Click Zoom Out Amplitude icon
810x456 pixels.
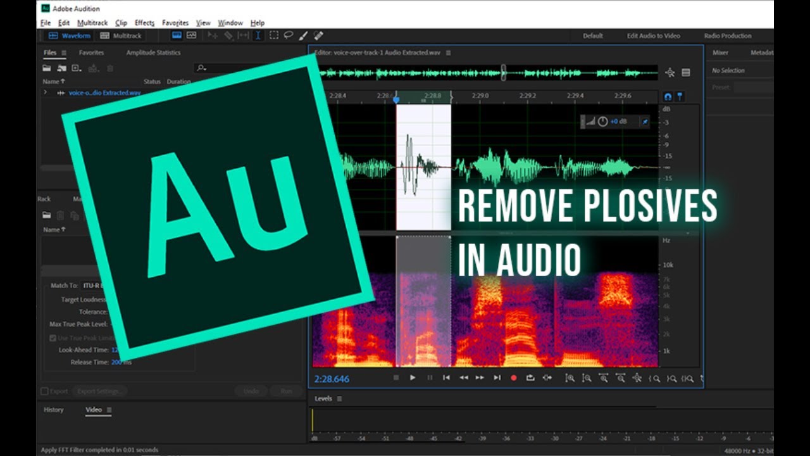pyautogui.click(x=587, y=378)
